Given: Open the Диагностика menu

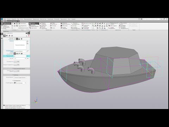Looking at the screenshot, I should (43, 19).
